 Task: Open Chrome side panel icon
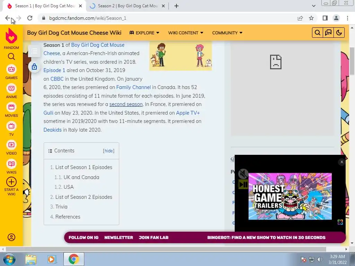tap(325, 18)
